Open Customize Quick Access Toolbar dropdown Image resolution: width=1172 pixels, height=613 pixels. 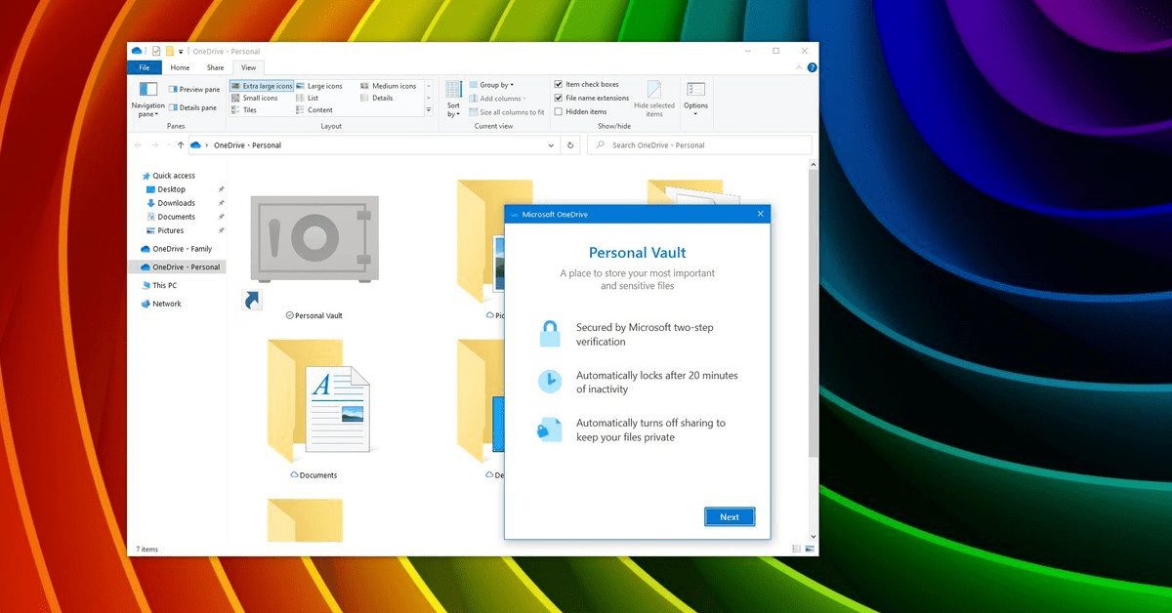pos(181,51)
